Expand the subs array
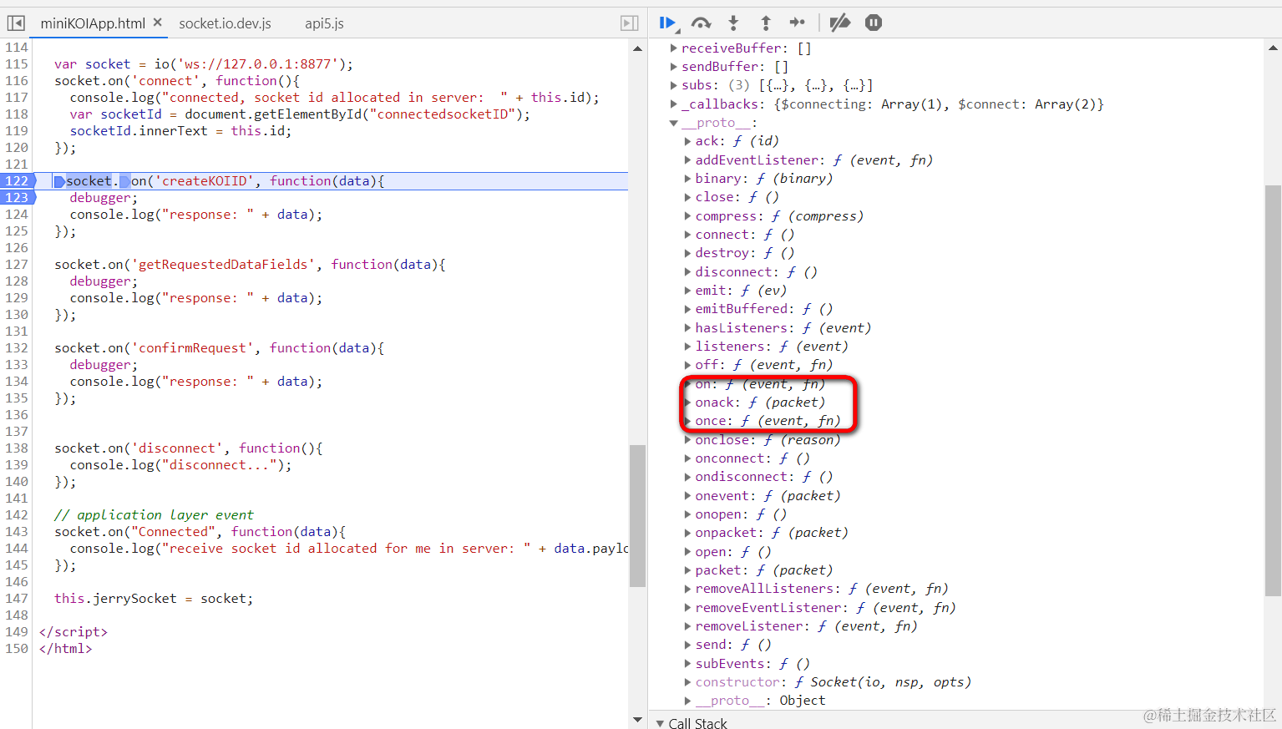This screenshot has width=1282, height=729. 674,85
